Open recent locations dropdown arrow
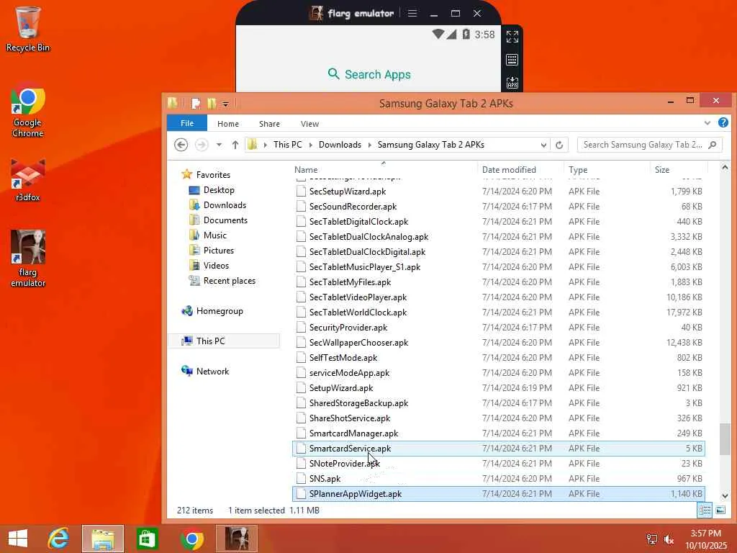Screen dimensions: 737x553 click(219, 145)
